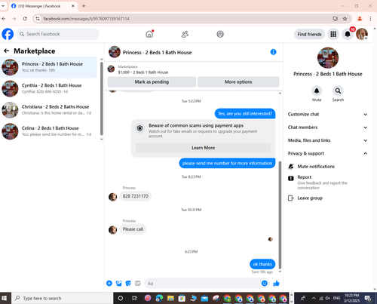Collapse Privacy & support section
The height and width of the screenshot is (304, 377).
pos(328,153)
